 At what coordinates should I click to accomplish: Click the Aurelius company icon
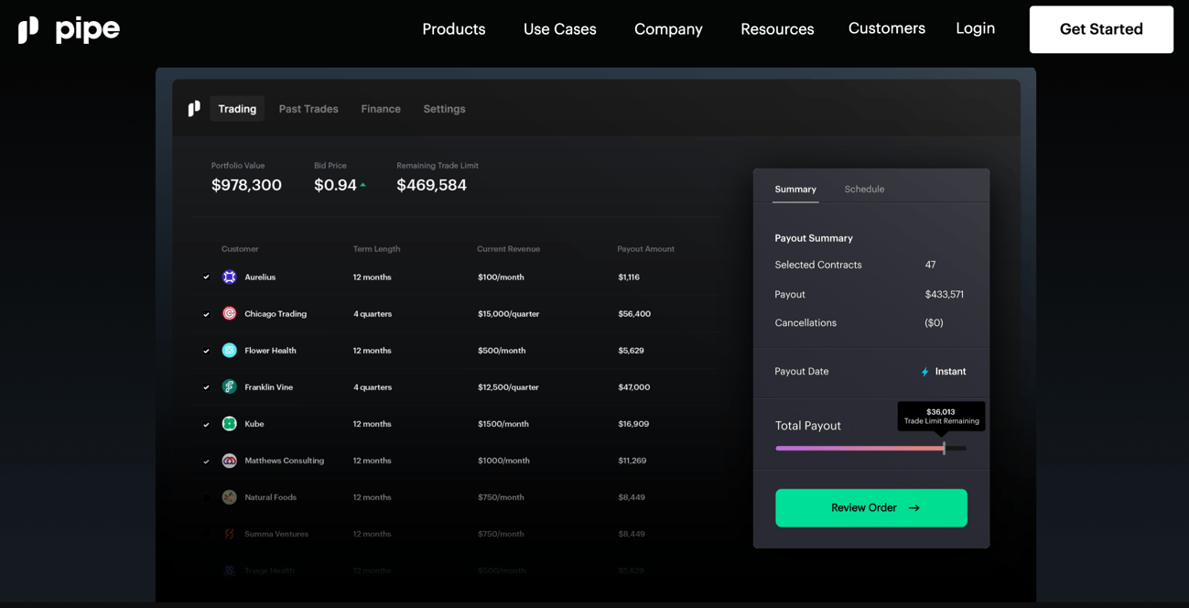coord(230,277)
